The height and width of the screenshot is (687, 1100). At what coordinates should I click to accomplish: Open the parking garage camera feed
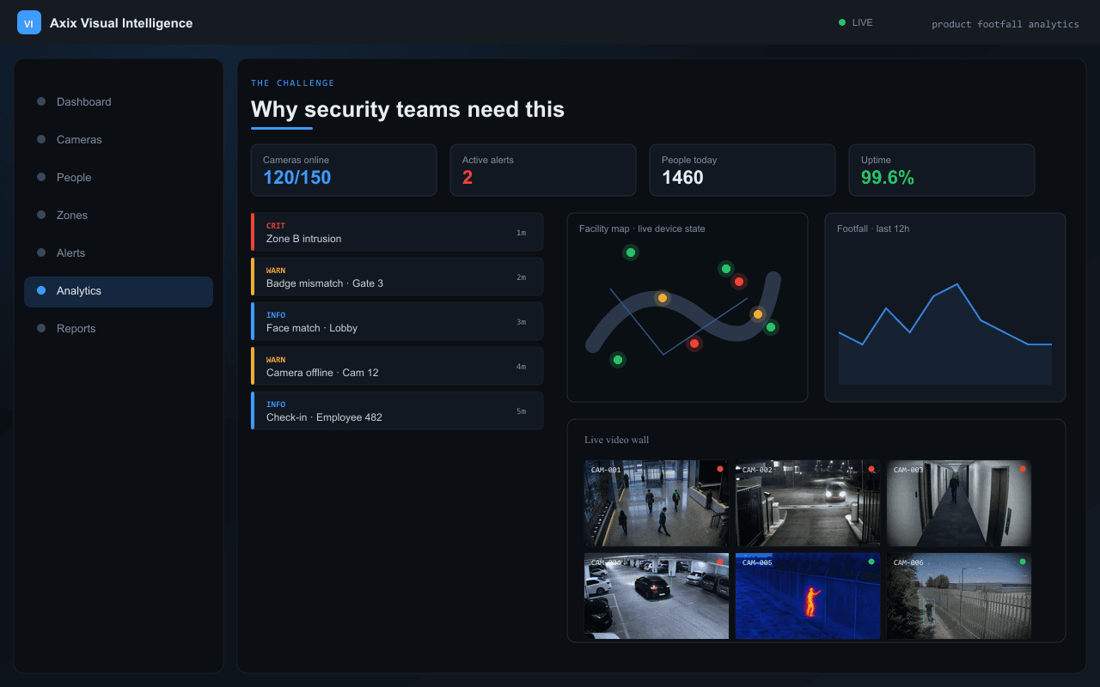pos(657,596)
